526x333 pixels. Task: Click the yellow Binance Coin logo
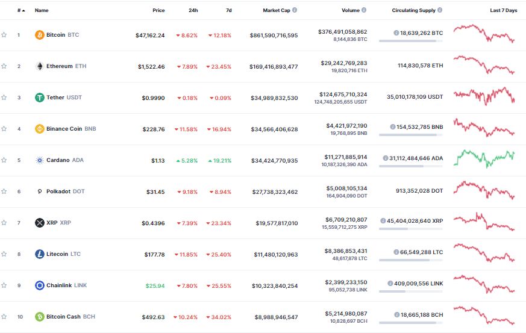tap(40, 129)
